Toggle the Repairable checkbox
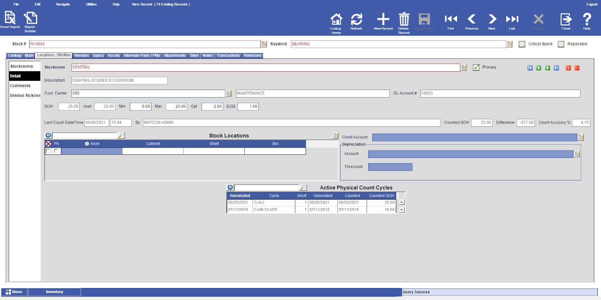Viewport: 601px width, 300px height. pos(561,44)
